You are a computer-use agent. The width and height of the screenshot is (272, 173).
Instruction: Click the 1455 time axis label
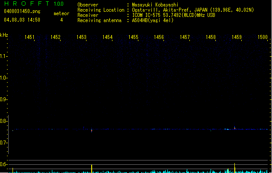(133, 37)
